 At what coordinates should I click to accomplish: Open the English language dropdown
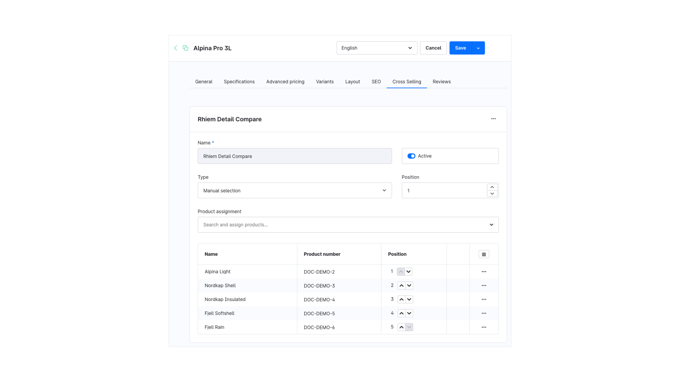pos(377,48)
